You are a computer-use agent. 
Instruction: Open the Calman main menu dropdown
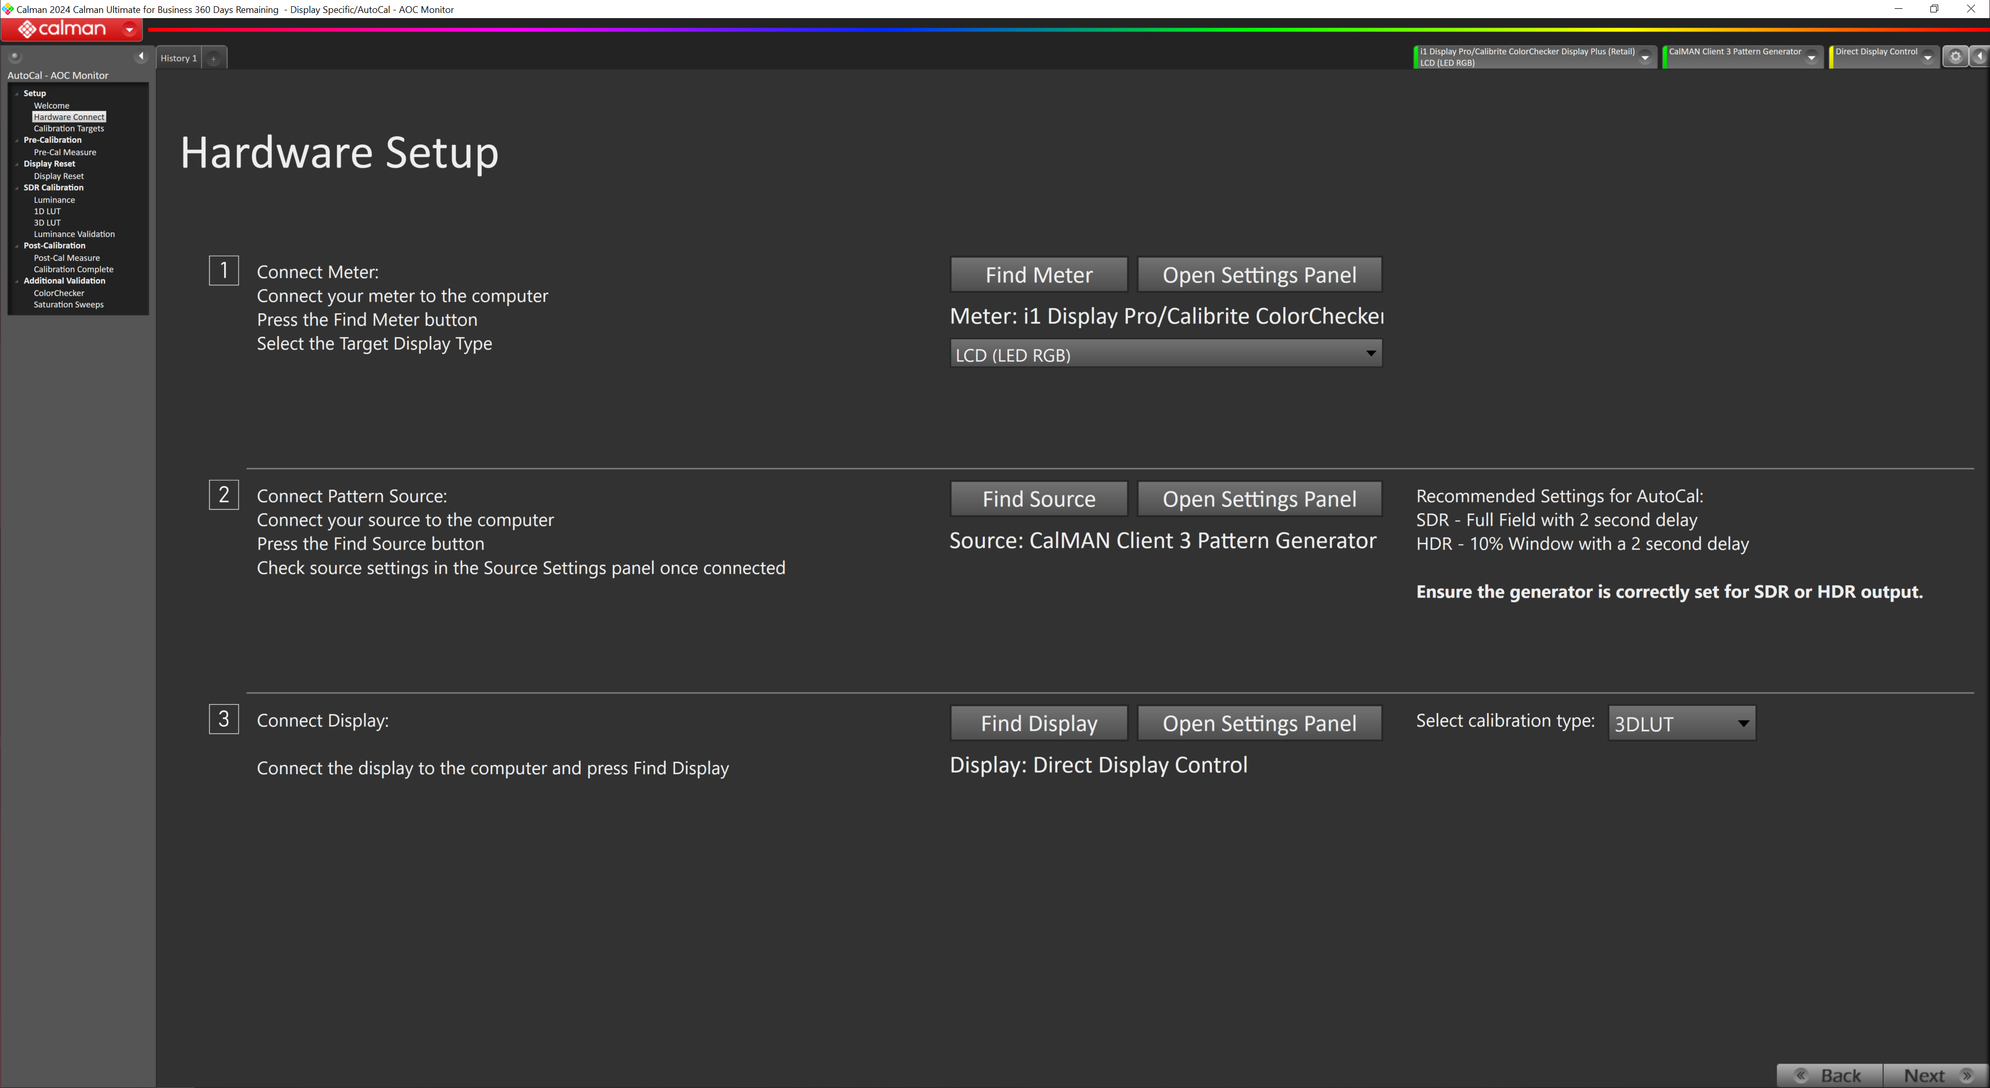click(x=129, y=30)
